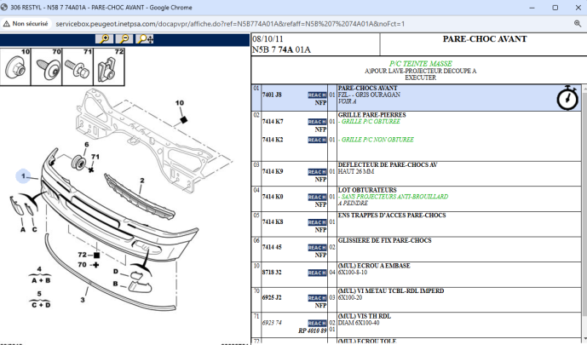The image size is (587, 345).
Task: Click the zoom in magnifier icon
Action: pos(105,38)
